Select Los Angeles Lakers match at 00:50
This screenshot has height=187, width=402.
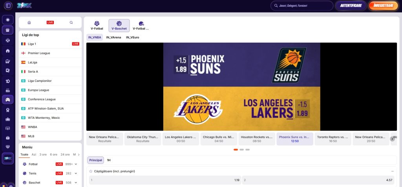pos(181,139)
